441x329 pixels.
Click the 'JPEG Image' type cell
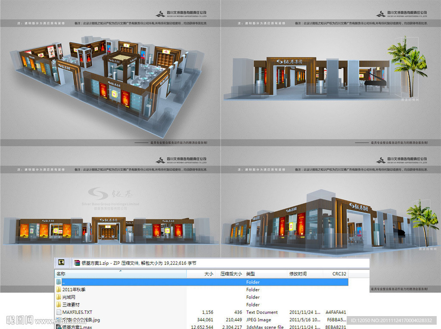[259, 320]
